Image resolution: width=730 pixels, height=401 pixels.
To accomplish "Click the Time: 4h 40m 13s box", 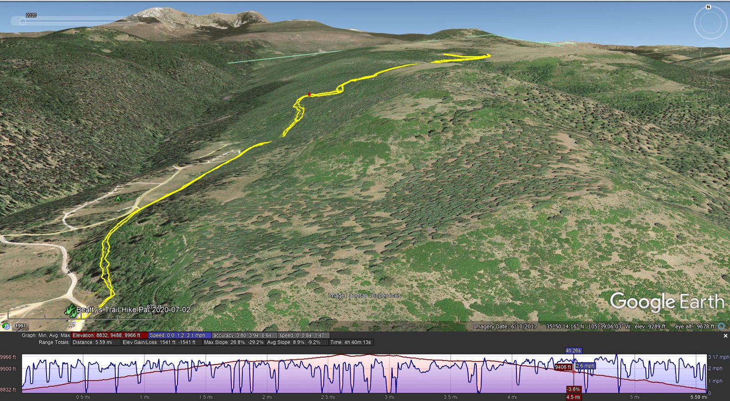I will point(351,342).
